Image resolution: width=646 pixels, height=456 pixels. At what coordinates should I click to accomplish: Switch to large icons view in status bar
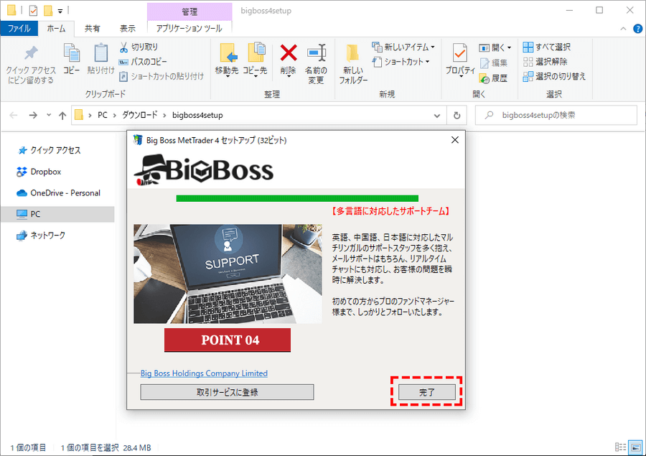(636, 447)
